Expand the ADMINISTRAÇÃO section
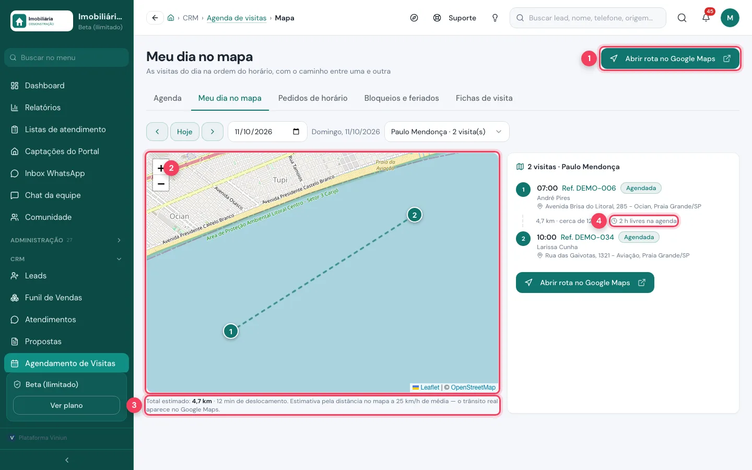Image resolution: width=752 pixels, height=470 pixels. pos(66,240)
